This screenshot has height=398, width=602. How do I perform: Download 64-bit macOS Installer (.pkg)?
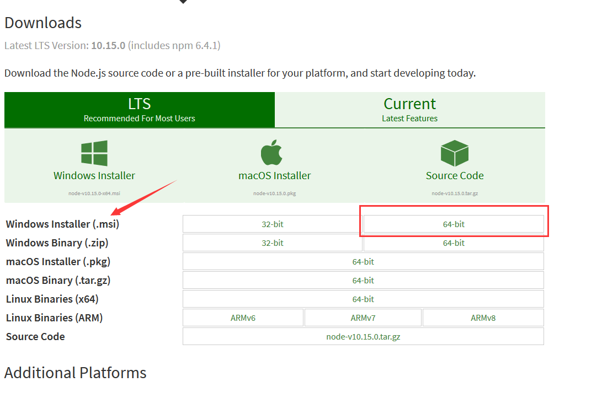coord(363,261)
